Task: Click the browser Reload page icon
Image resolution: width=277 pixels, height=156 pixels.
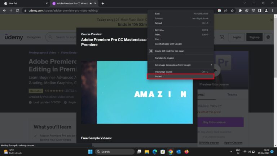Action: (x=17, y=10)
